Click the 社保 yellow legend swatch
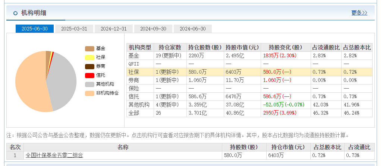The image size is (383, 166). coord(90,58)
